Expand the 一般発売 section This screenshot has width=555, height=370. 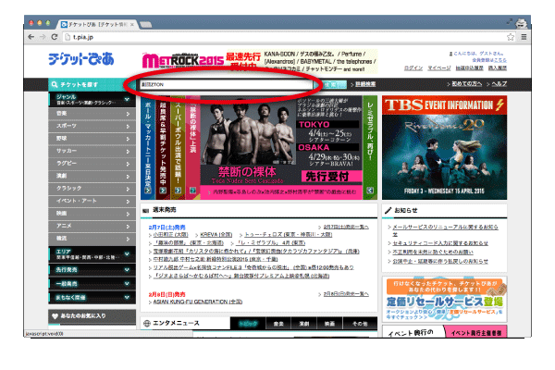92,284
